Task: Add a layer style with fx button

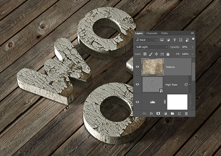Action: pyautogui.click(x=151, y=114)
